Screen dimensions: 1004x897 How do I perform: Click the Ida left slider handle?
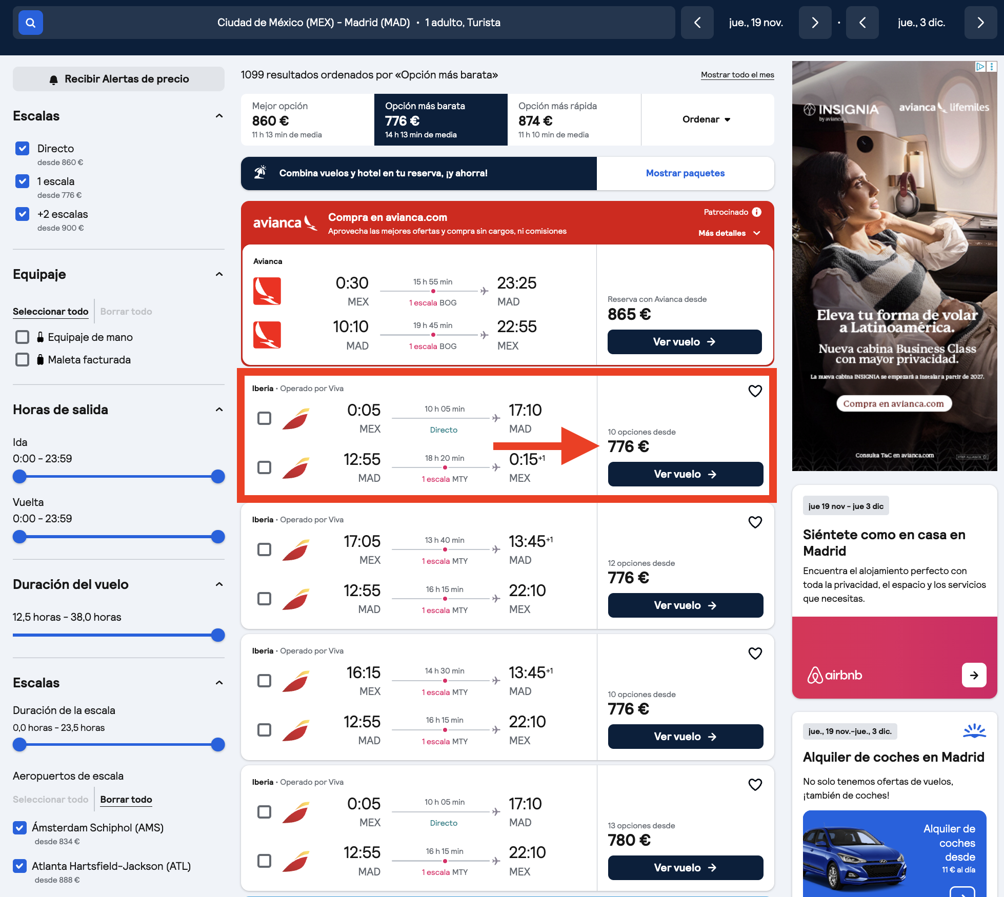point(19,477)
